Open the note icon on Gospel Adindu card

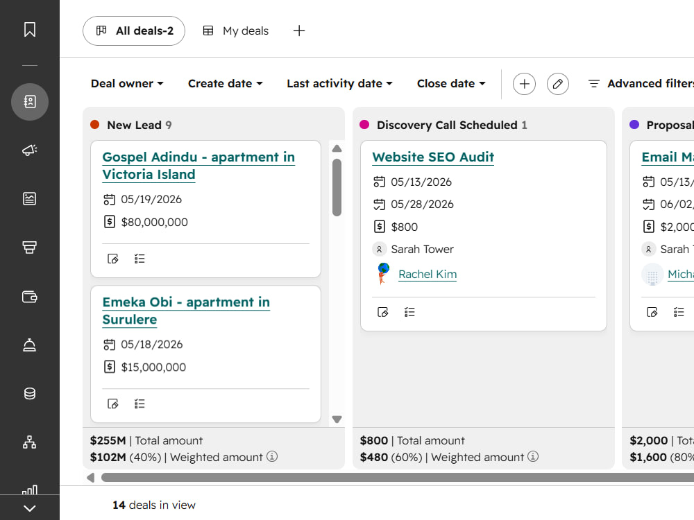pos(113,259)
